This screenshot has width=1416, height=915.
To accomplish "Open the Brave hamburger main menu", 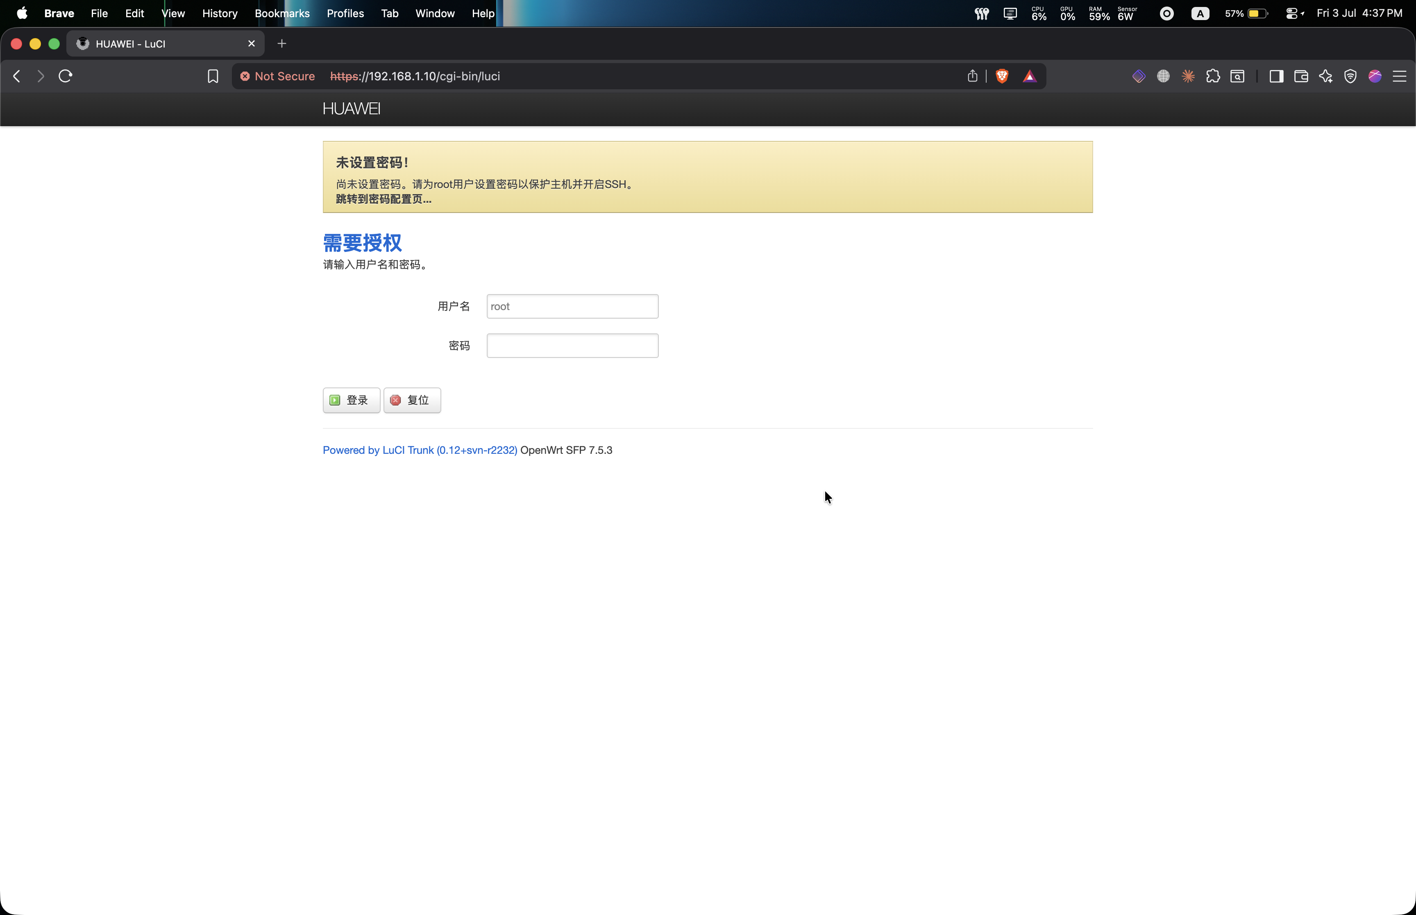I will tap(1399, 76).
